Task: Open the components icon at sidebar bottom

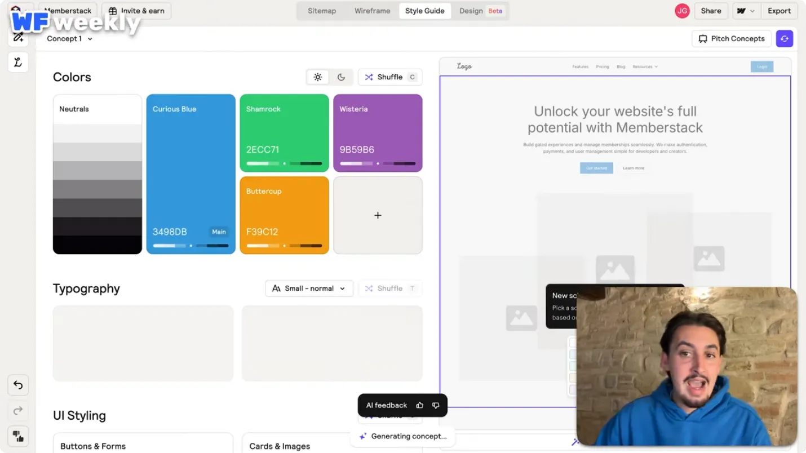Action: 18,436
